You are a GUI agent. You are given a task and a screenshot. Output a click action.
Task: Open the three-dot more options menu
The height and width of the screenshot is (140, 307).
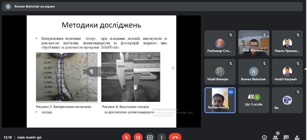tap(161, 137)
